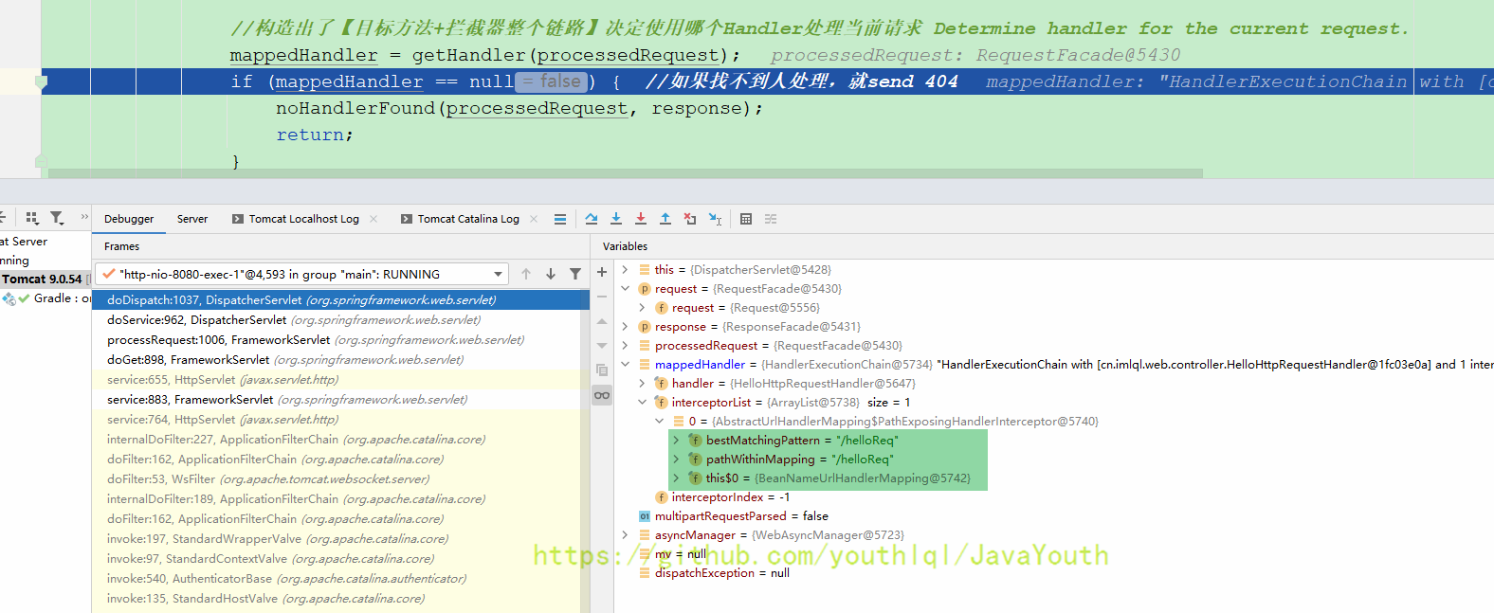Image resolution: width=1494 pixels, height=613 pixels.
Task: Click the Run to Cursor icon
Action: [715, 219]
